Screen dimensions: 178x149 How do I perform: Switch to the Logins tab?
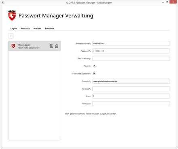tap(14, 28)
